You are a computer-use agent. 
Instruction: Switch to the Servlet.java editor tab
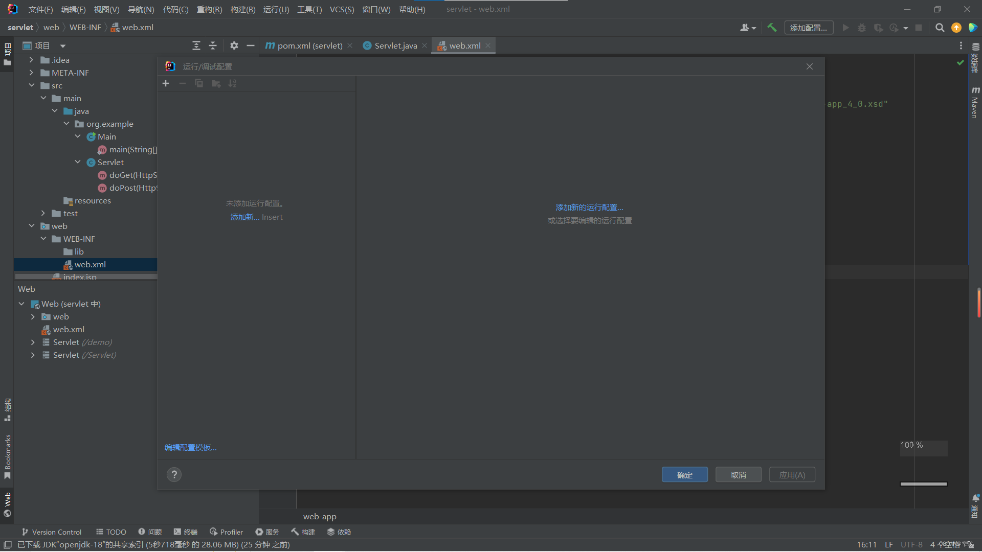click(395, 45)
